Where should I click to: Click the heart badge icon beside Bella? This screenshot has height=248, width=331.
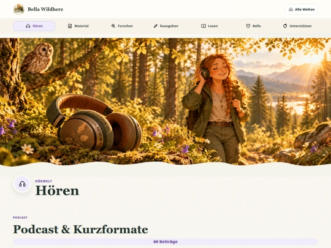[x=248, y=26]
